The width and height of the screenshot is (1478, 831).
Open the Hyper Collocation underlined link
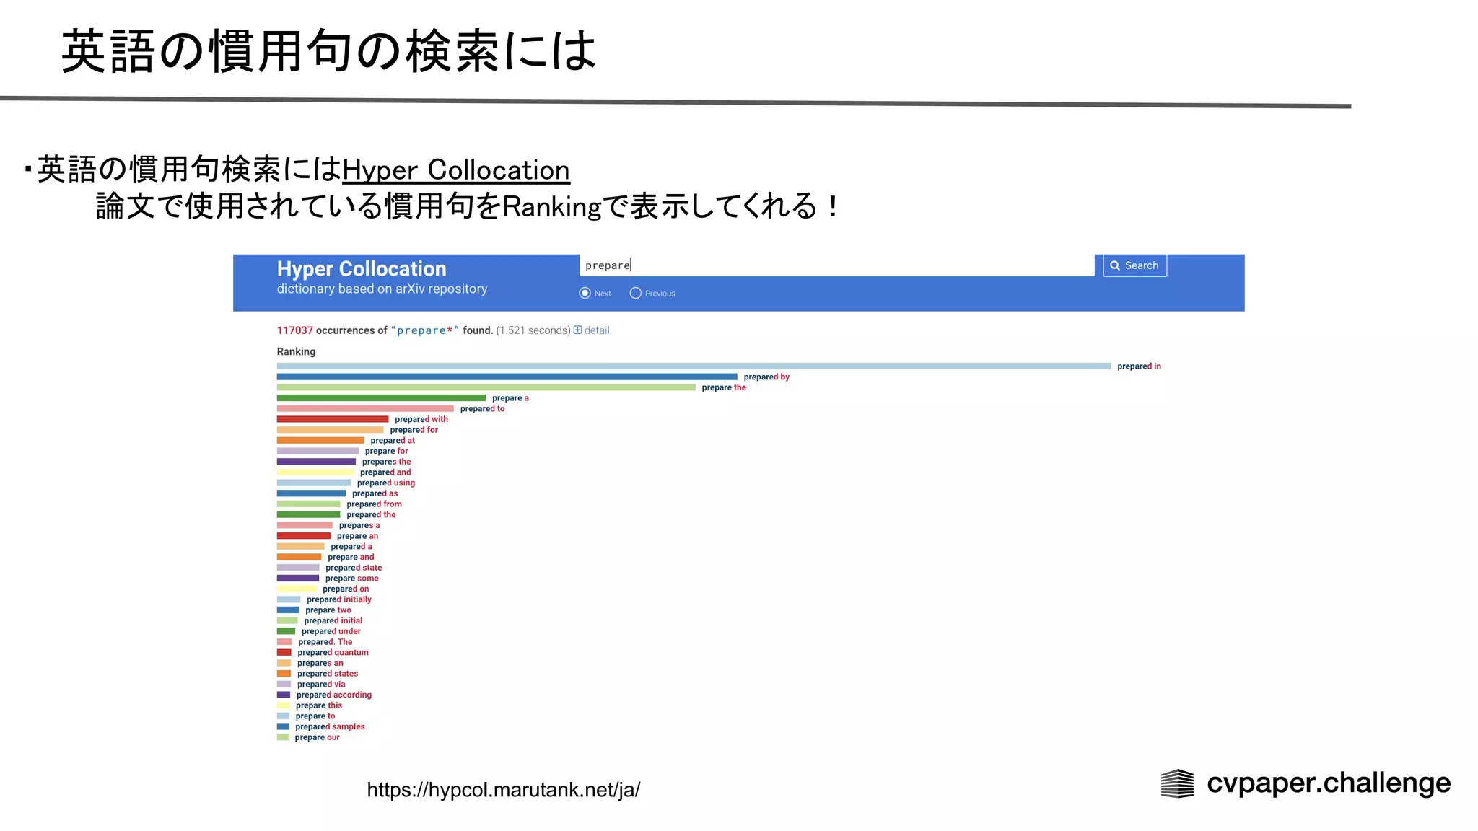[x=456, y=170]
